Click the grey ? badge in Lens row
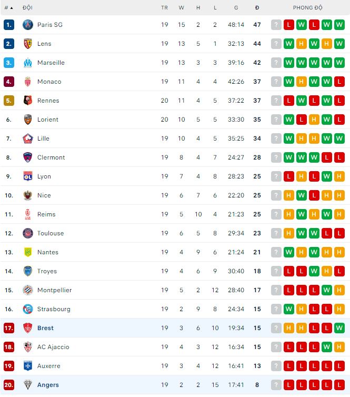350x397 pixels. pos(276,44)
